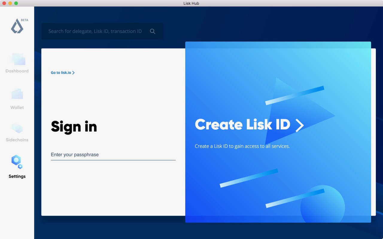Click the Sidechains cube icon
The image size is (383, 239).
[x=17, y=128]
